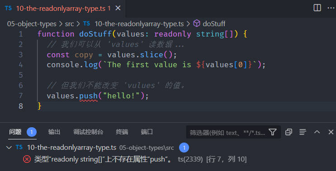Screen dimensions: 336x171
Task: Close the 10-the-readonlyarray-type.ts tab
Action: coord(118,8)
